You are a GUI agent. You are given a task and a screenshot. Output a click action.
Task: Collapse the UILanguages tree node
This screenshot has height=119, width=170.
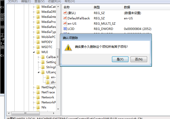(x=38, y=72)
